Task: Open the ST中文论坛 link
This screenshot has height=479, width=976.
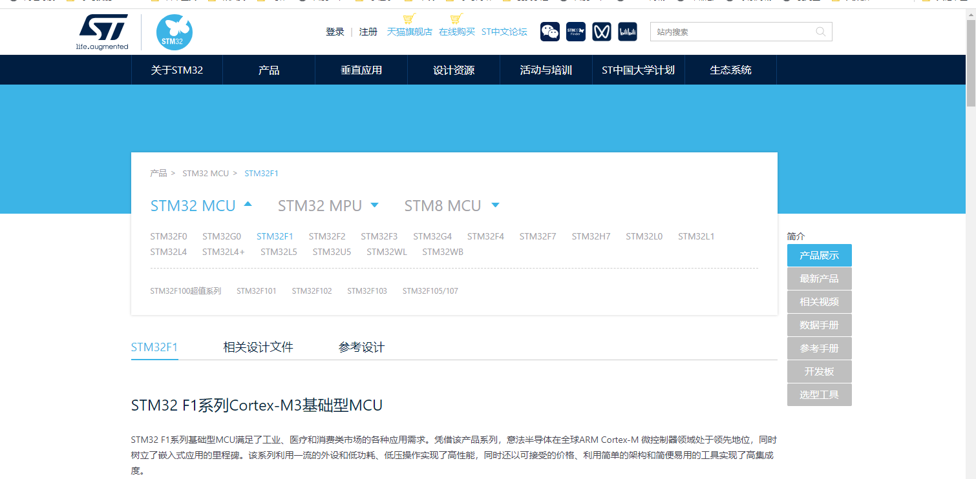Action: click(x=504, y=32)
